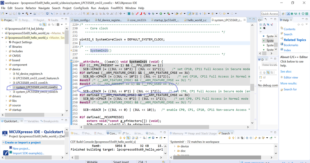Click the green Run toolbar icon
Screen dimensions: 310x163
point(161,14)
